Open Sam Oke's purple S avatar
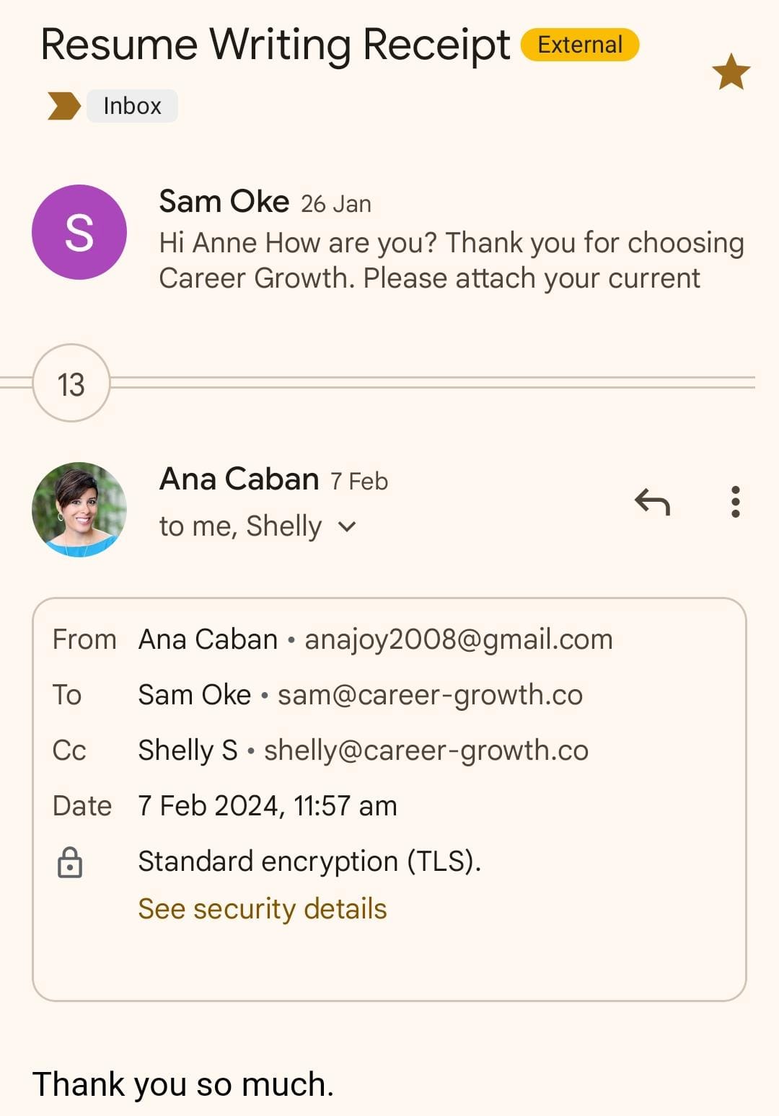Screen dimensions: 779x1116 click(79, 232)
